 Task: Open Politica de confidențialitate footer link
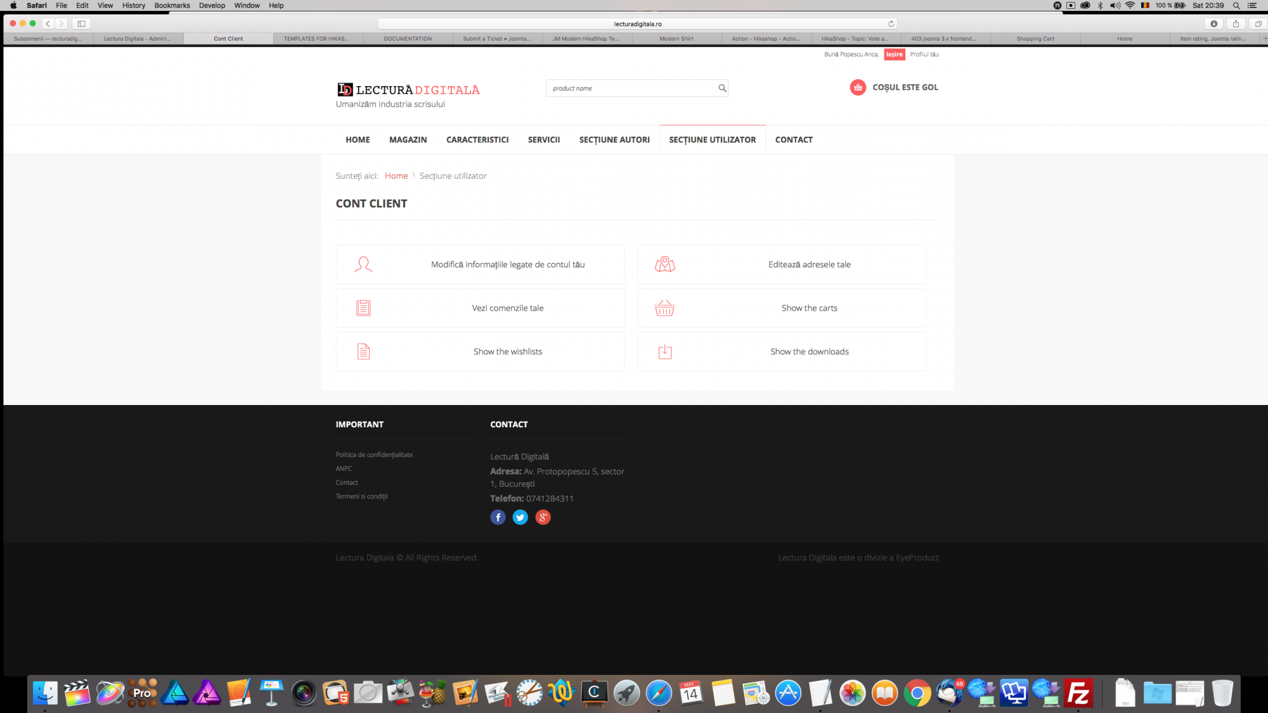(374, 455)
